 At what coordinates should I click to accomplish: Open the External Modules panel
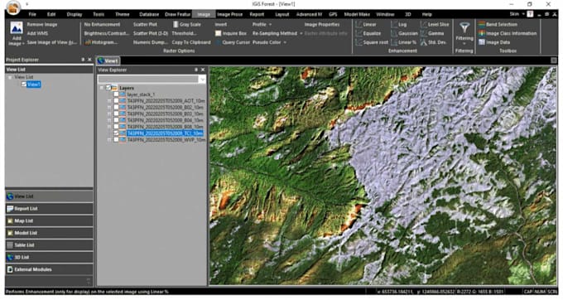point(49,269)
